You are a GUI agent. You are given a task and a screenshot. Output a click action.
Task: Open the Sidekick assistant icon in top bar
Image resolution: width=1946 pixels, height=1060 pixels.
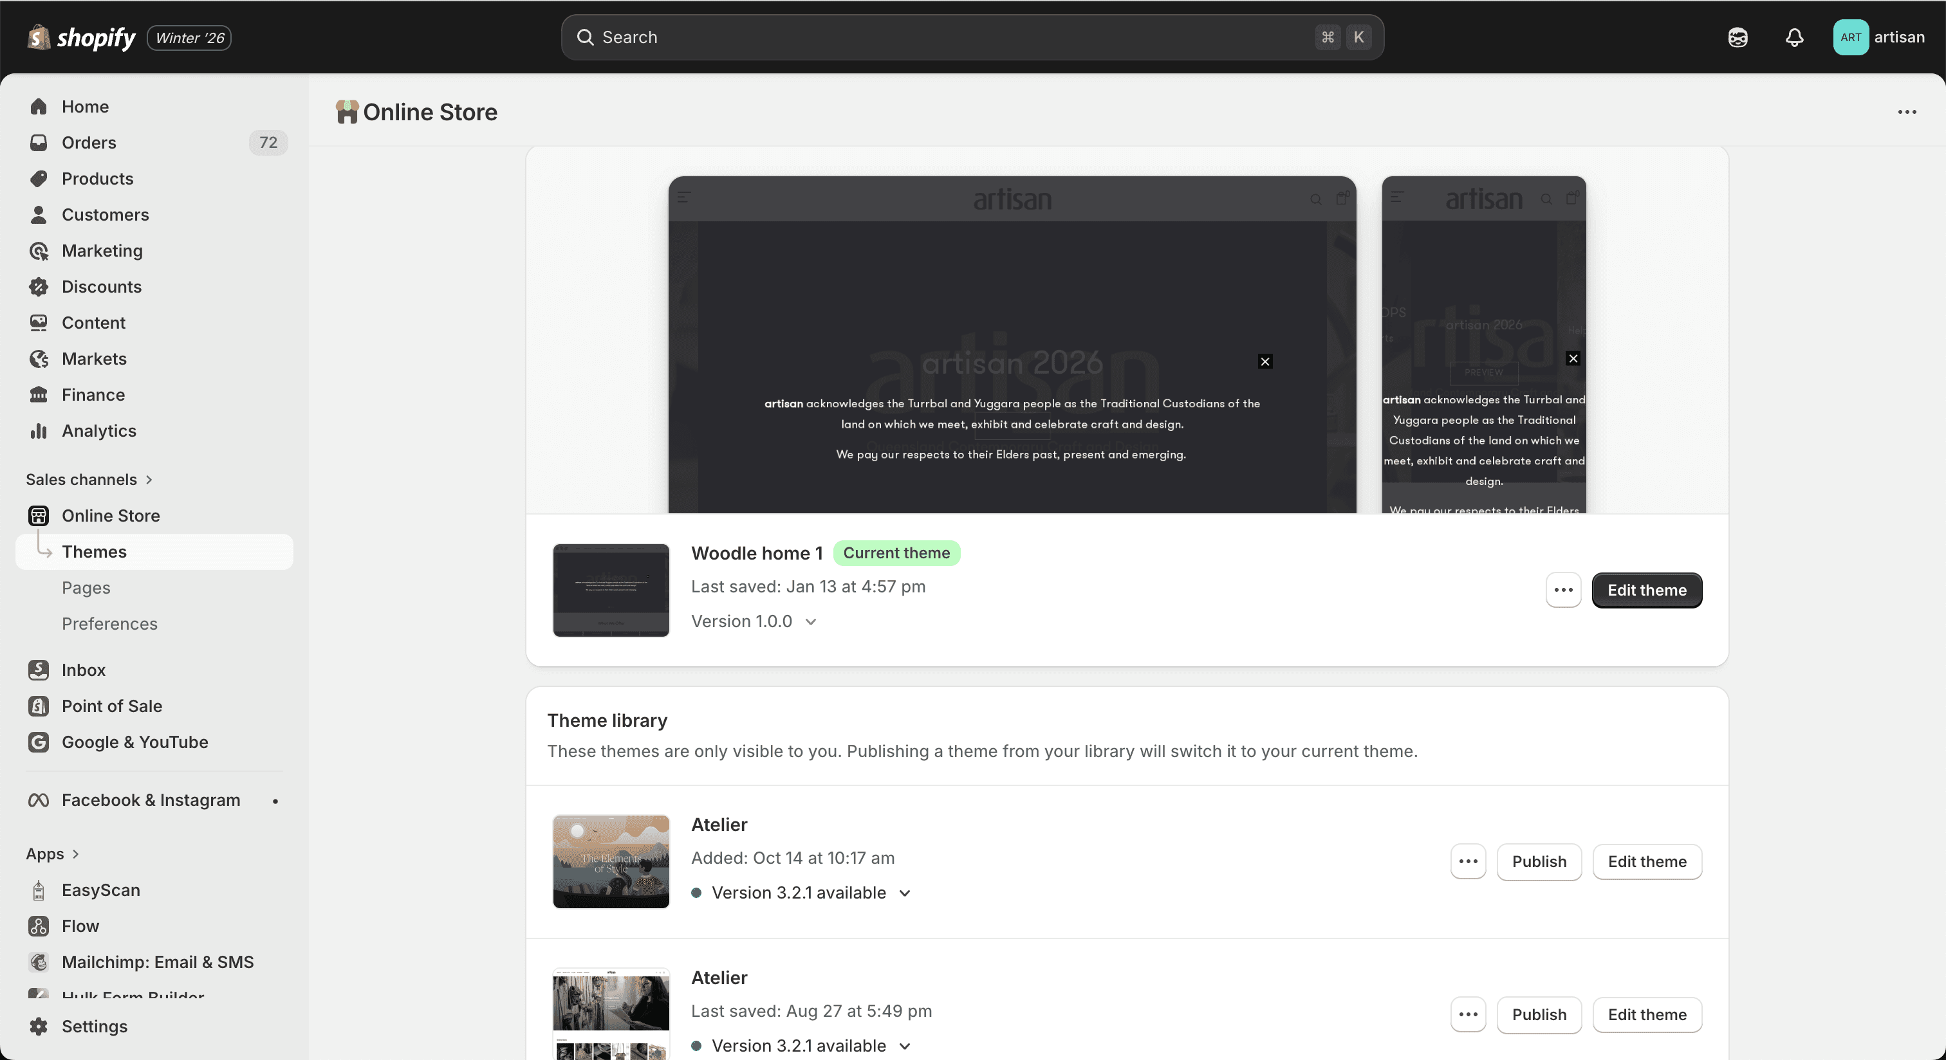point(1737,37)
